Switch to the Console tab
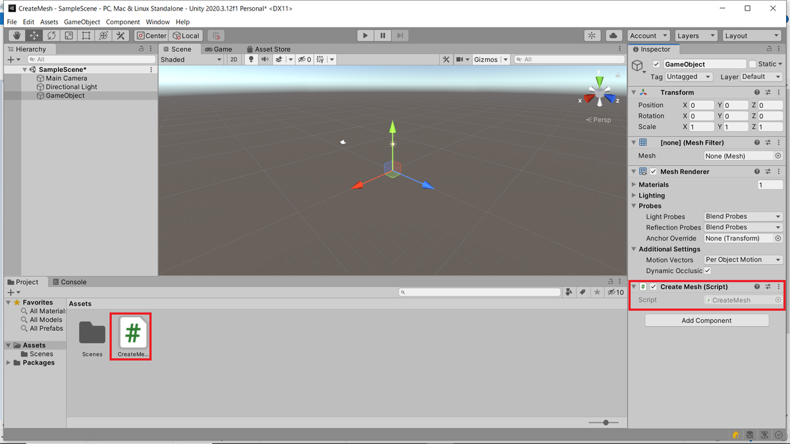The image size is (790, 444). click(x=69, y=282)
